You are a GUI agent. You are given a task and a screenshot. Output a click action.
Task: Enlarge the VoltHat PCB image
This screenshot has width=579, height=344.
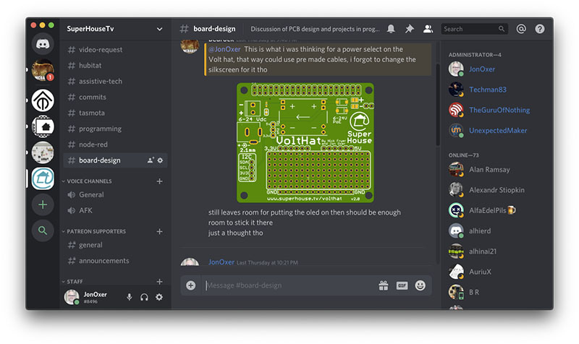pyautogui.click(x=305, y=142)
